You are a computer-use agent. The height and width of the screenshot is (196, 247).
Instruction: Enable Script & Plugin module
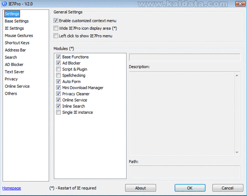pyautogui.click(x=58, y=69)
